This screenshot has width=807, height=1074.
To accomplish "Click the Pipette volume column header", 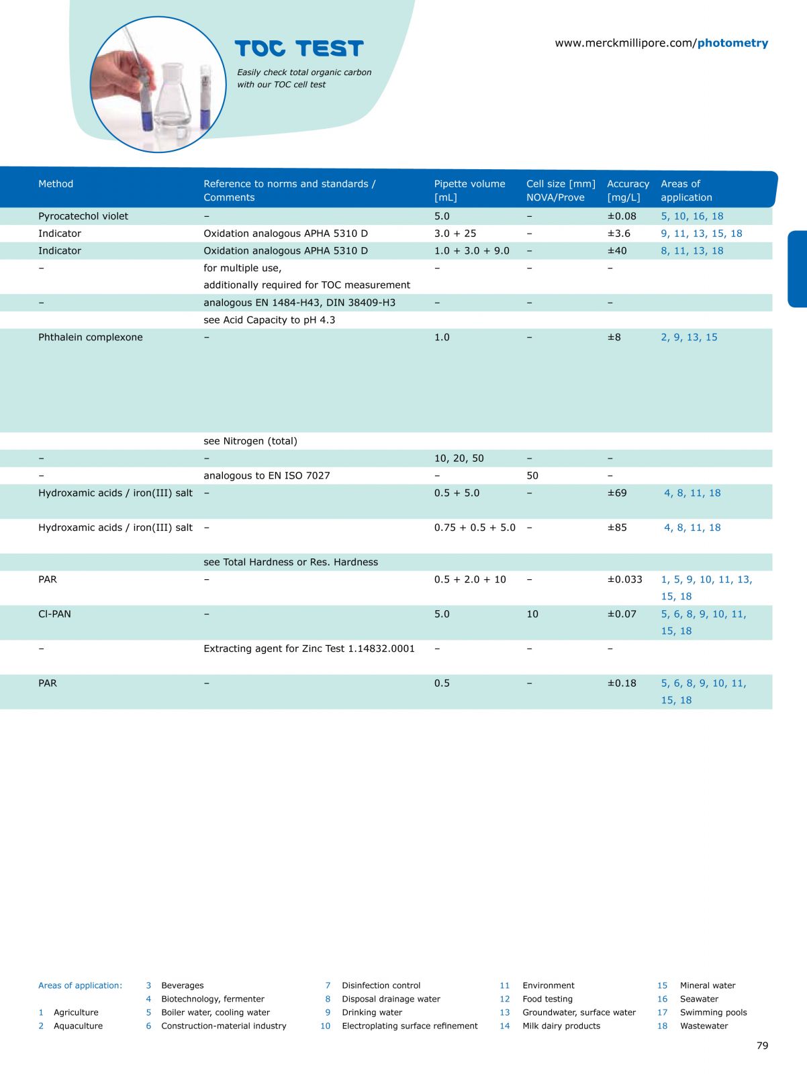I will (x=469, y=190).
